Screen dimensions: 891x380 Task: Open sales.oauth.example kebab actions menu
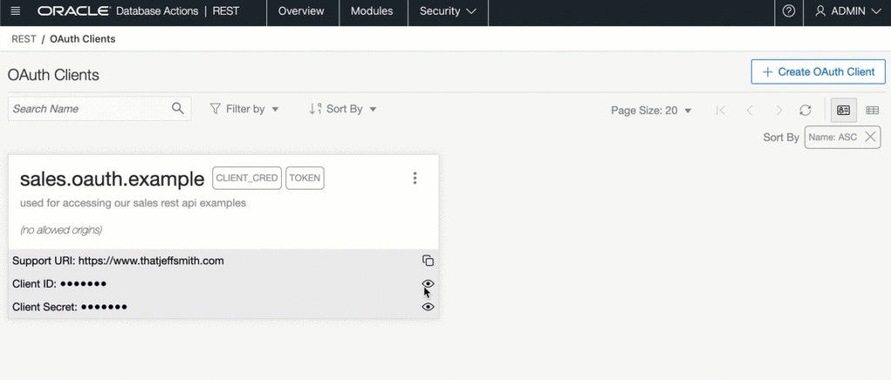click(415, 178)
